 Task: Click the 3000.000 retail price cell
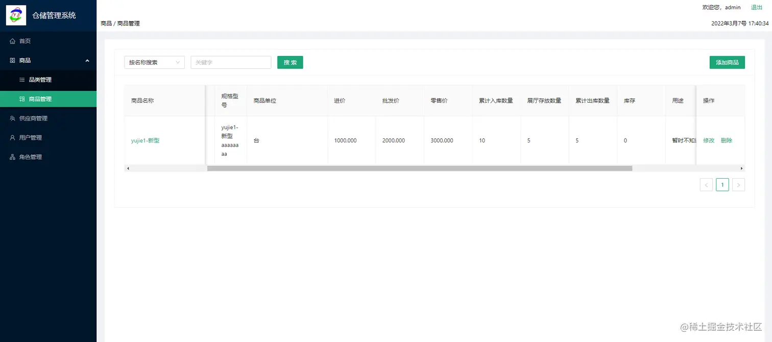point(448,140)
